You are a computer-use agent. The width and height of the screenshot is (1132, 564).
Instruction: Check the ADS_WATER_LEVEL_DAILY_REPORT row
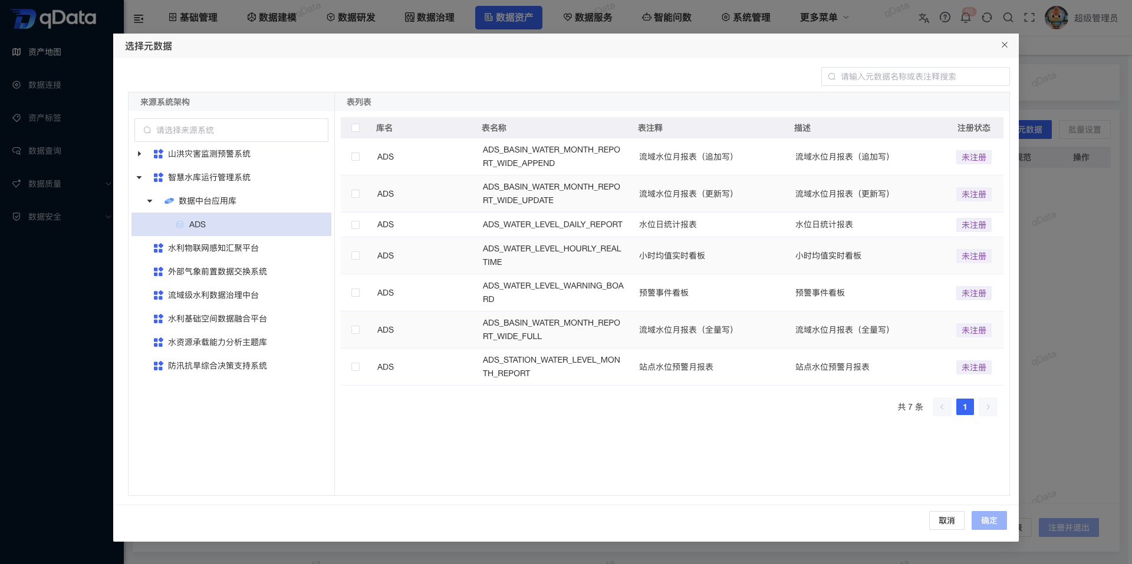click(356, 224)
